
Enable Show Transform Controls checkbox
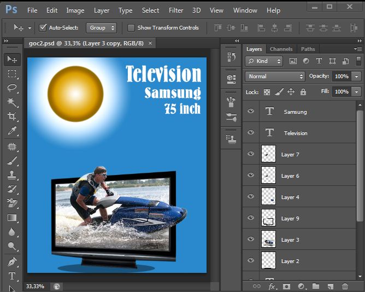pyautogui.click(x=131, y=27)
